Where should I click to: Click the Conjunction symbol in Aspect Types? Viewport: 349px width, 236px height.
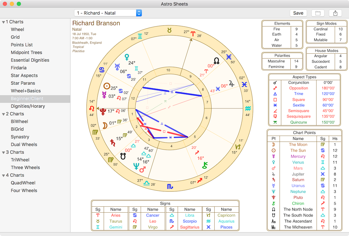tap(275, 83)
